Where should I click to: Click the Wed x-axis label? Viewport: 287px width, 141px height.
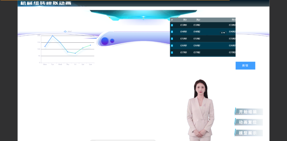click(x=60, y=64)
